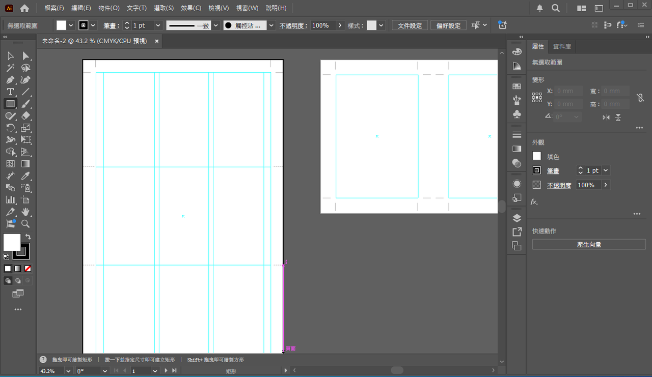652x377 pixels.
Task: Switch to the 資料庫 panel tab
Action: [562, 46]
